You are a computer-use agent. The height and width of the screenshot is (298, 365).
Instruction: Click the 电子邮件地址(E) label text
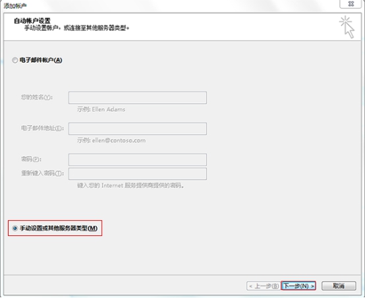[x=42, y=128]
